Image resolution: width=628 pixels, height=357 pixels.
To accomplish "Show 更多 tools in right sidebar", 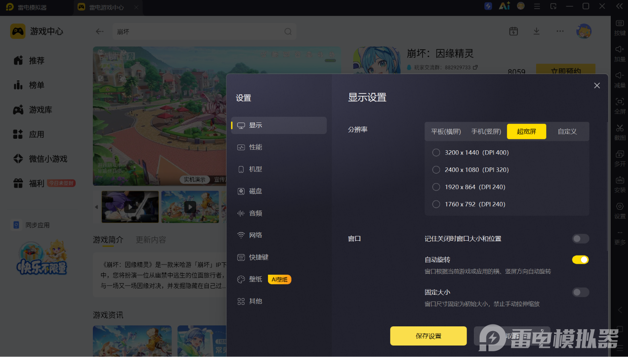I will [620, 233].
